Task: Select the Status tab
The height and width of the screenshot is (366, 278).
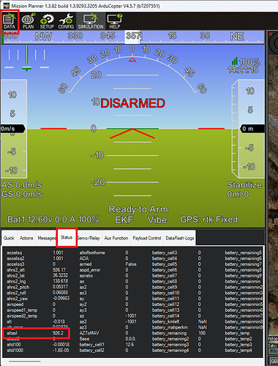Action: coord(67,237)
